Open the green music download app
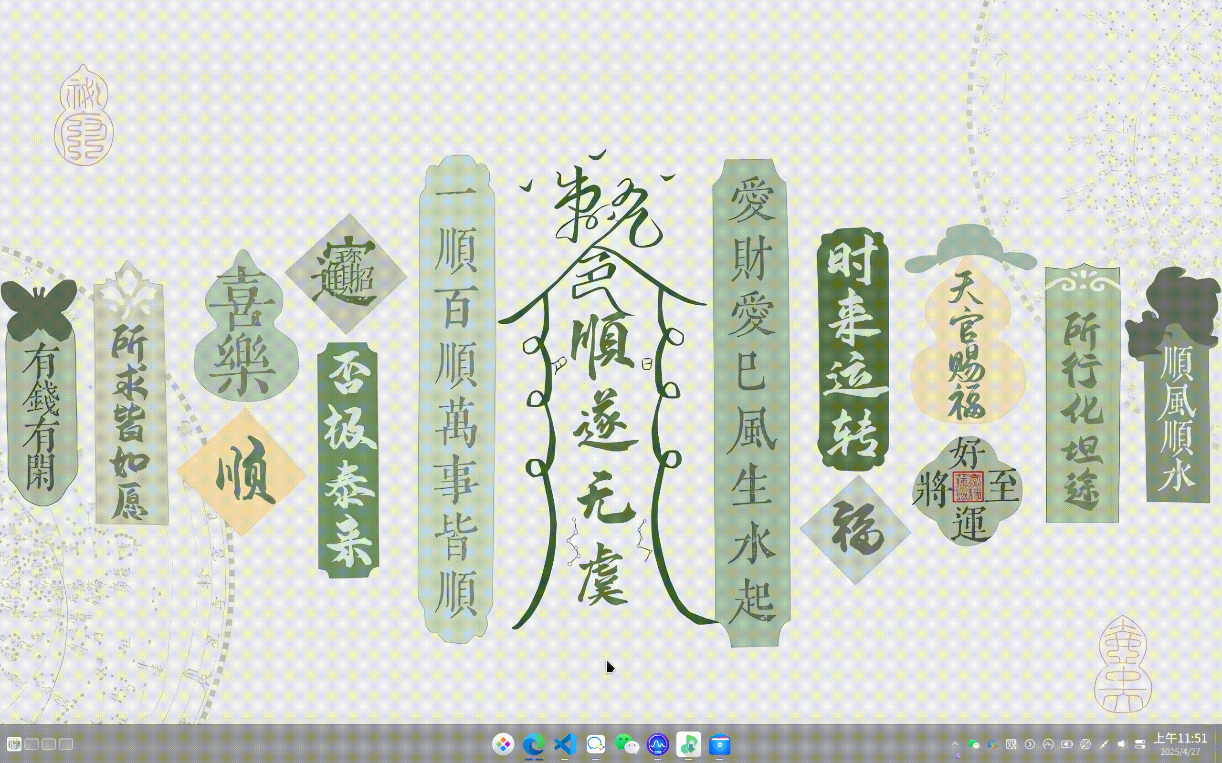The width and height of the screenshot is (1222, 763). click(x=689, y=744)
